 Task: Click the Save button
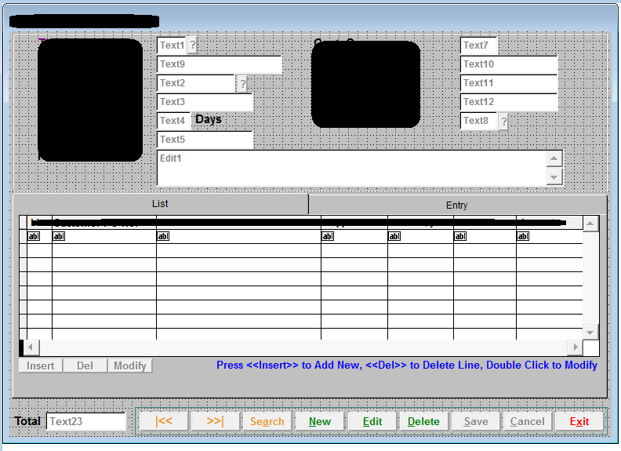476,421
